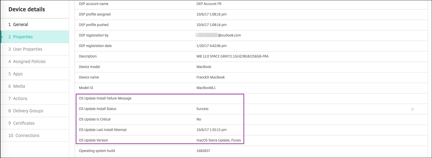
Task: Select the OS Update Is Critical row
Action: 95,119
